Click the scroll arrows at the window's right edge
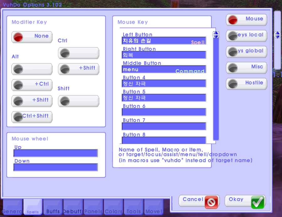The height and width of the screenshot is (217, 282). [x=277, y=35]
